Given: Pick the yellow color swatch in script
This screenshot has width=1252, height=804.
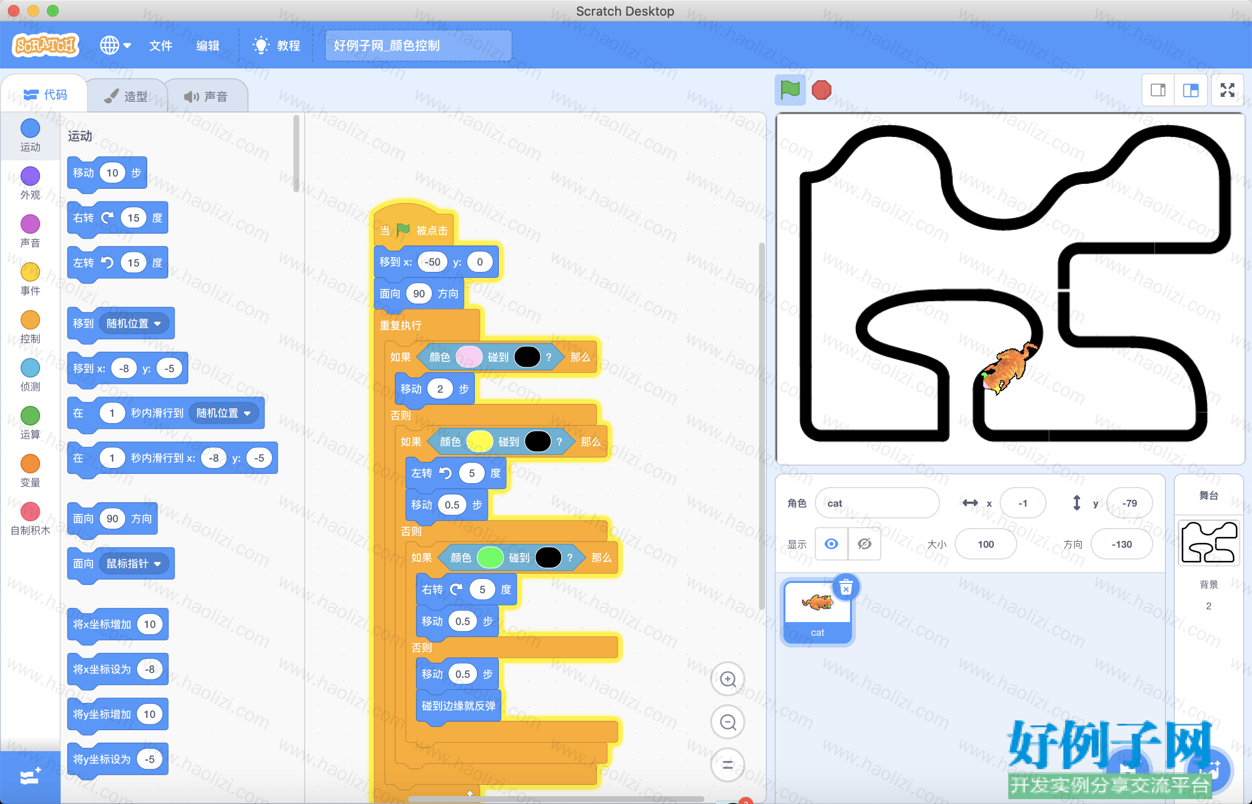Looking at the screenshot, I should click(479, 442).
